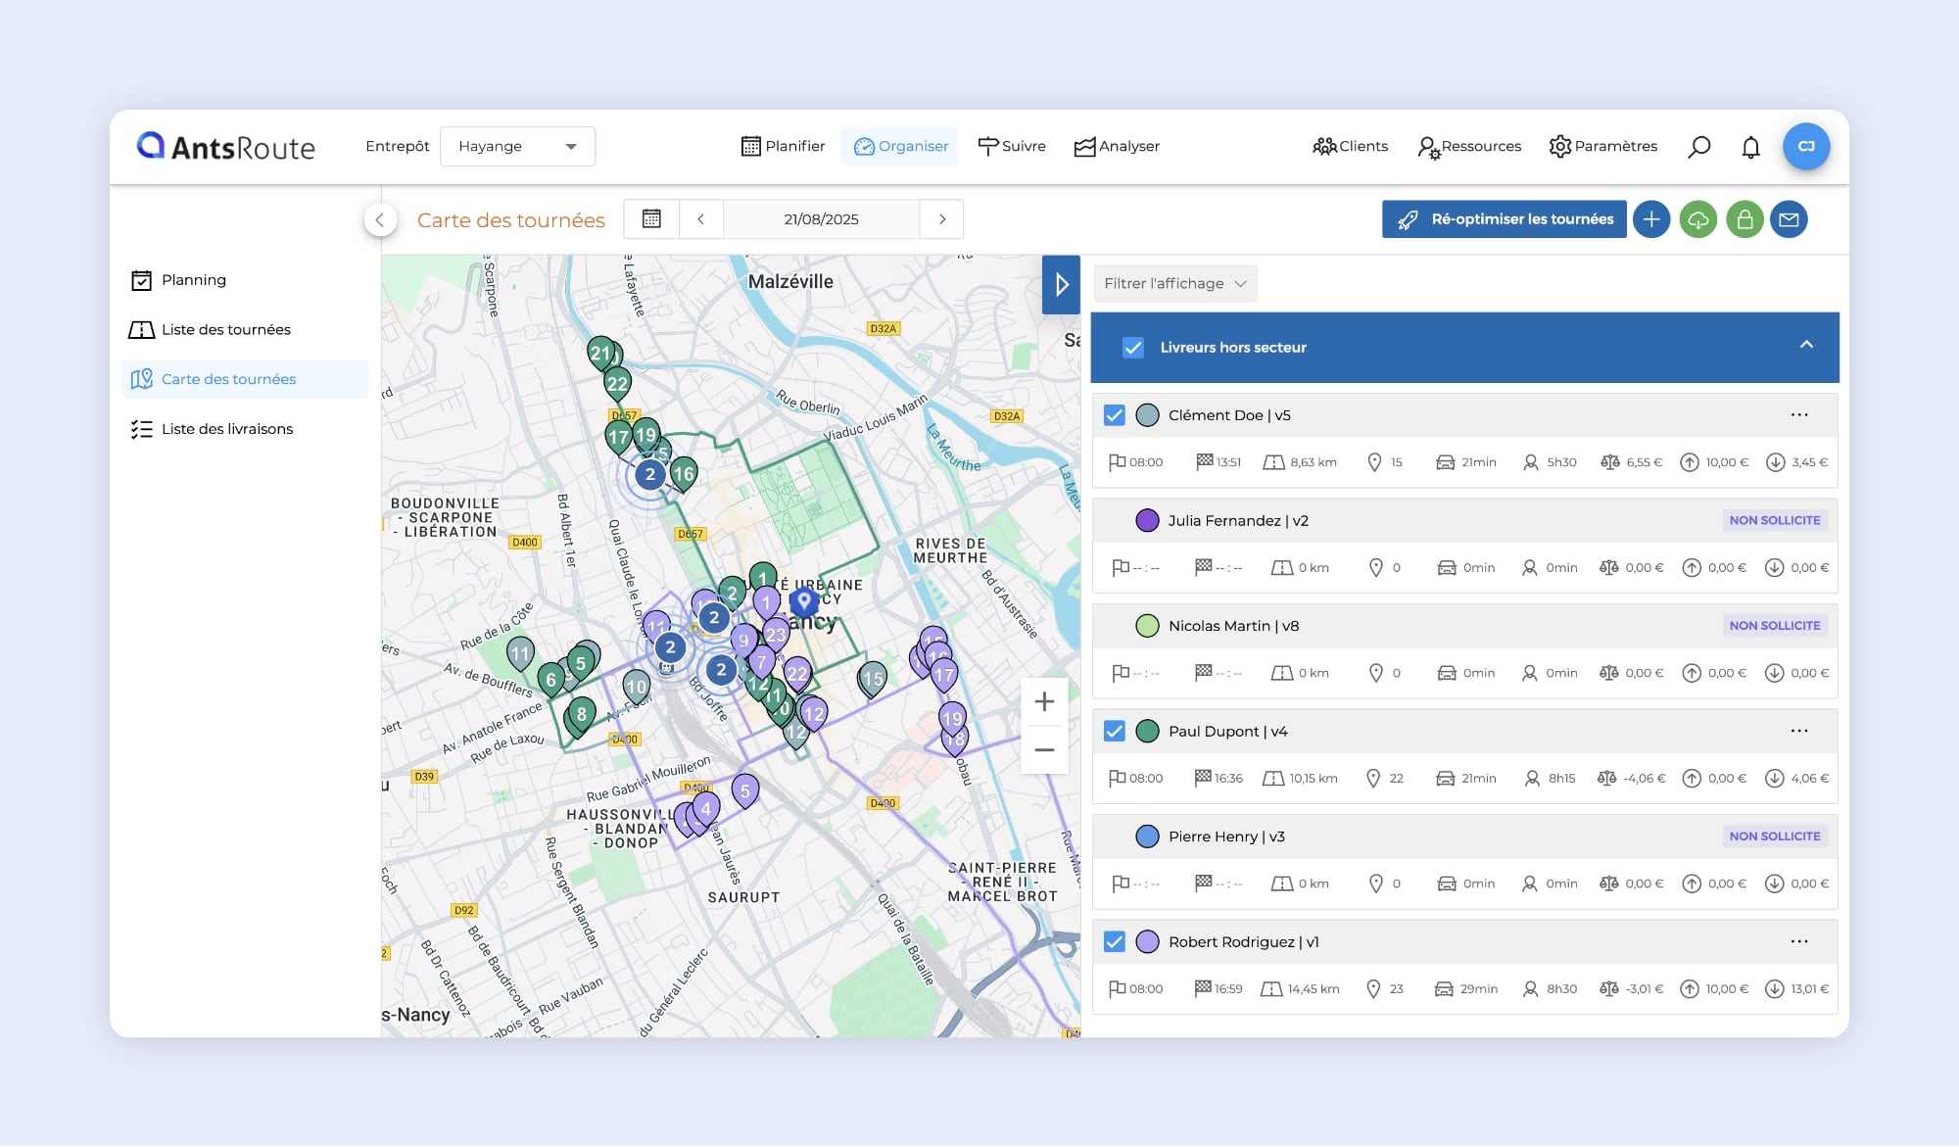This screenshot has width=1959, height=1147.
Task: Open the notifications bell
Action: [1750, 147]
